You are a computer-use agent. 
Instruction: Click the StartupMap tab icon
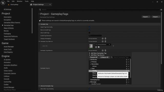click(9, 5)
